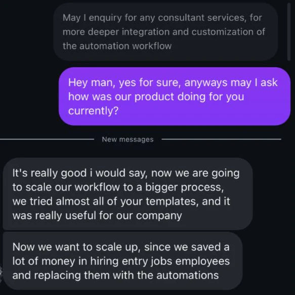Click the word 'currently?' in the purple bubble
Image resolution: width=295 pixels, height=295 pixels.
pyautogui.click(x=93, y=111)
